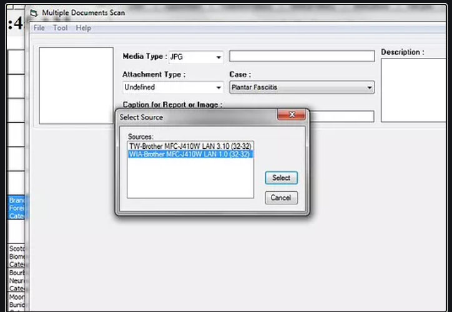The image size is (452, 312).
Task: Select WIA-Brother MFC-J410W LAN 1.0 source
Action: 190,154
